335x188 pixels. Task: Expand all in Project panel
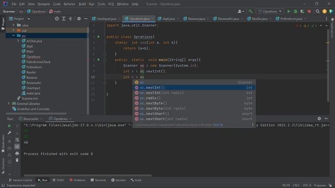pyautogui.click(x=63, y=19)
